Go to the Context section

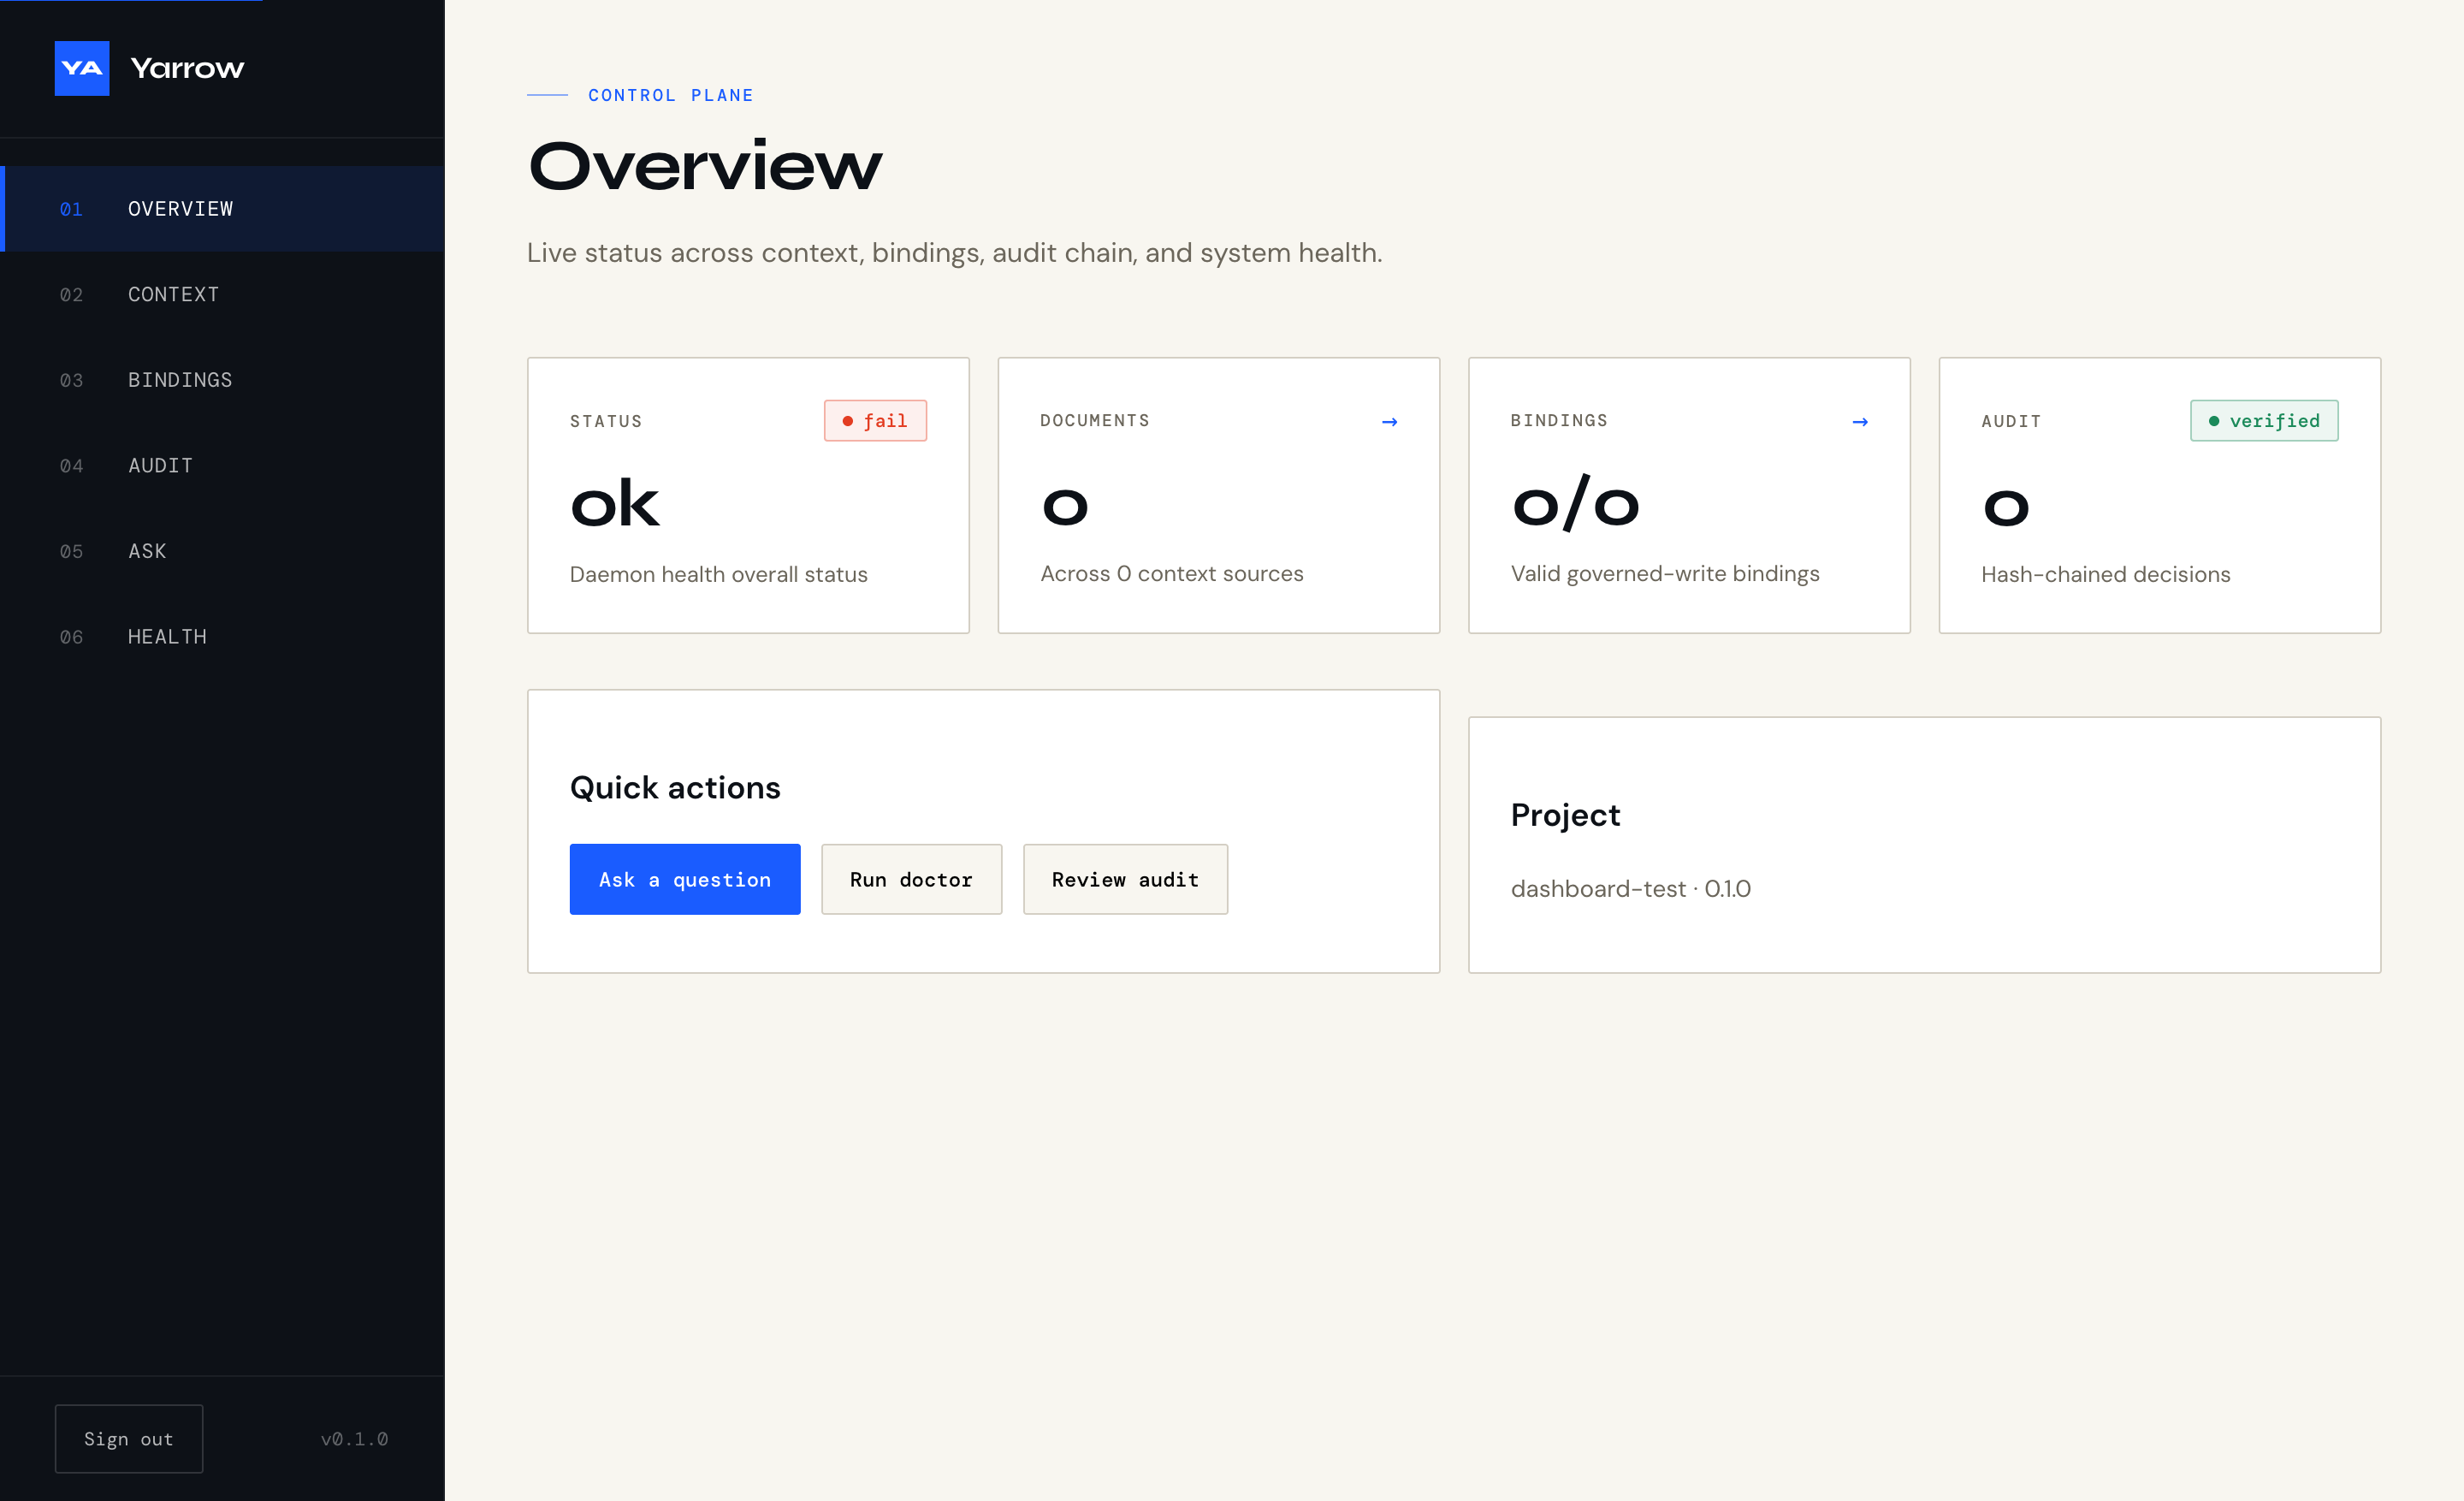tap(222, 295)
